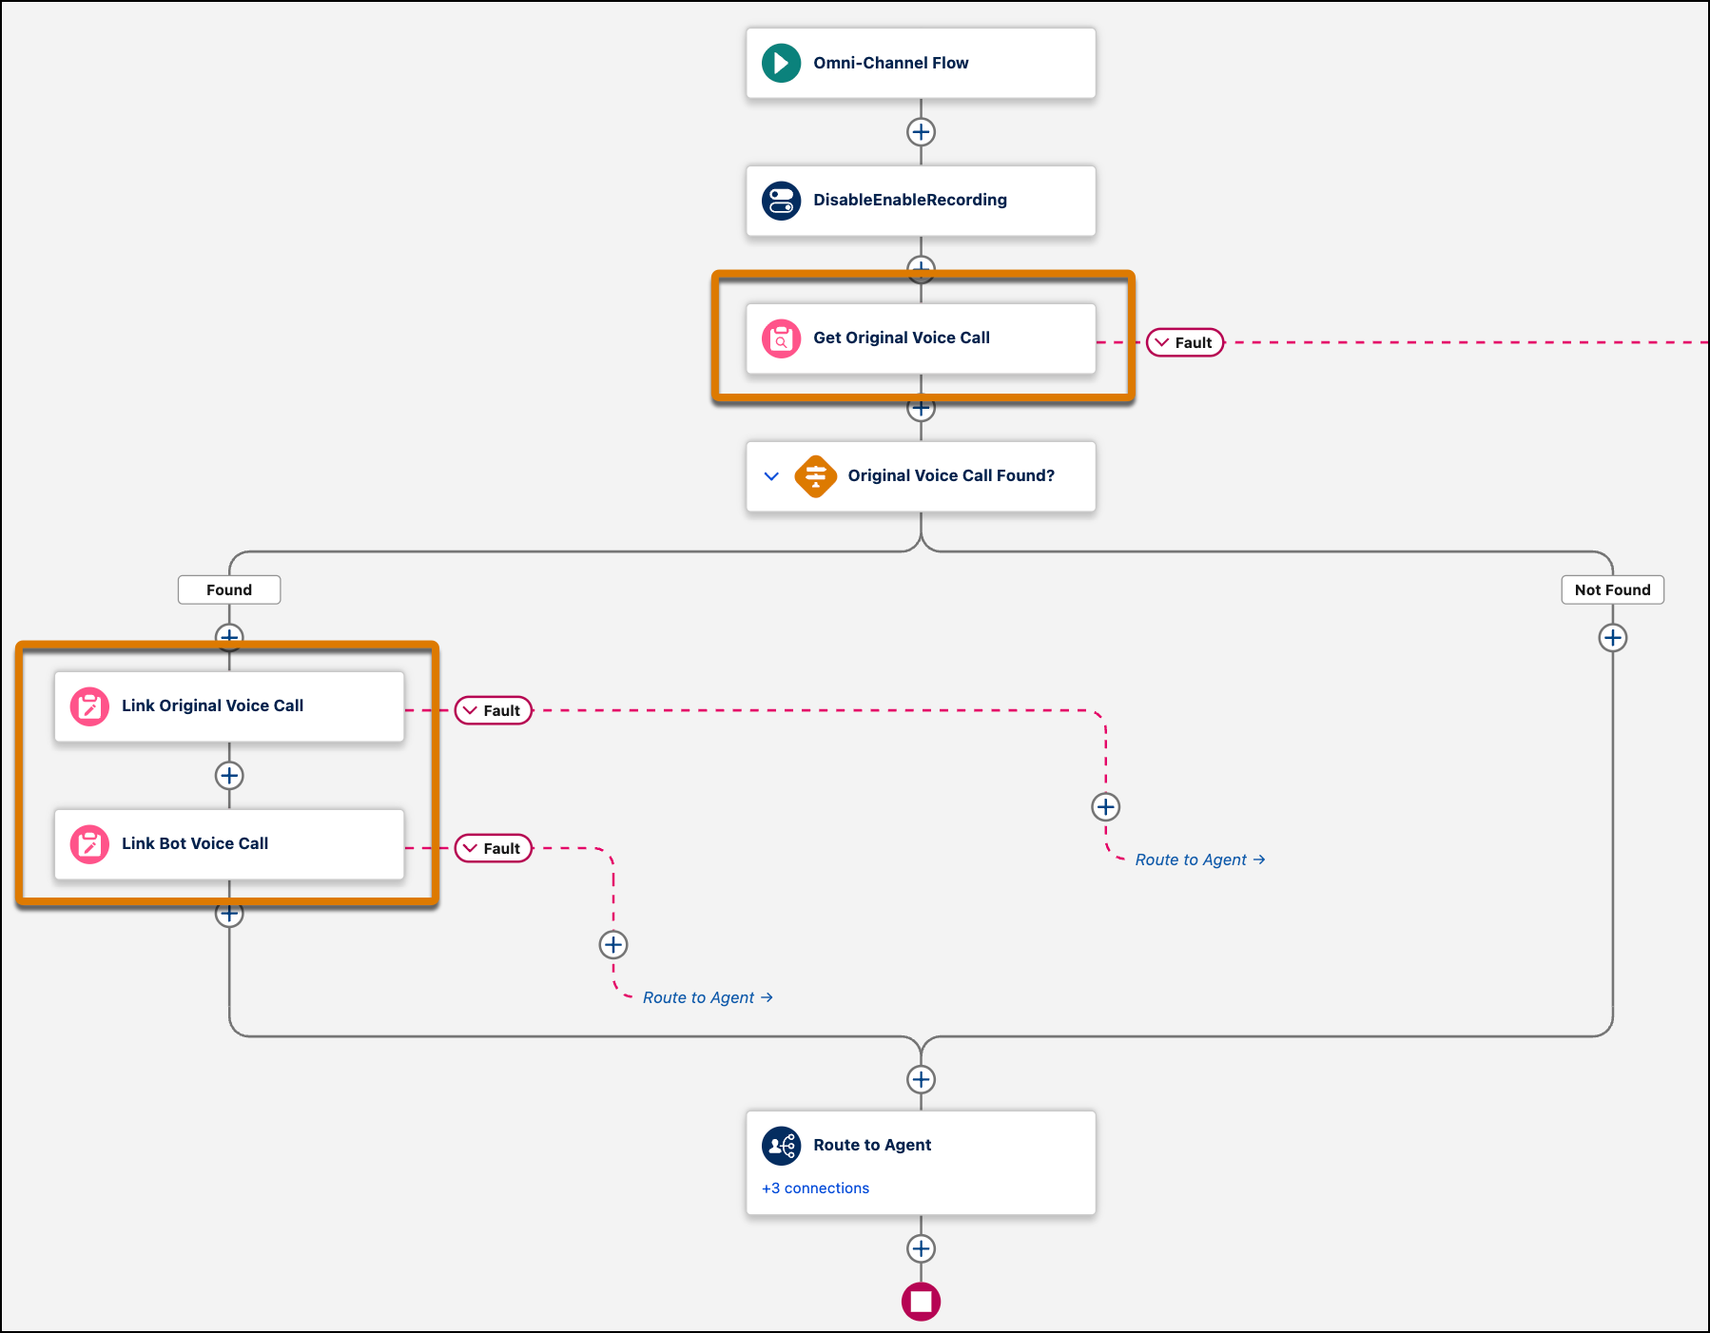Collapse the Original Voice Call Found? decision chevron
Viewport: 1710px width, 1333px height.
(771, 476)
